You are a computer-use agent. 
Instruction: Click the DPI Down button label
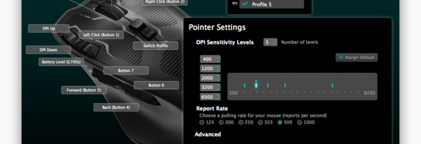(x=48, y=50)
